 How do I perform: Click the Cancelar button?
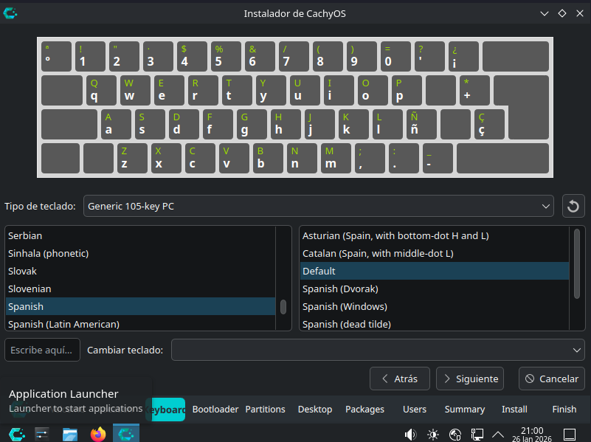coord(551,379)
